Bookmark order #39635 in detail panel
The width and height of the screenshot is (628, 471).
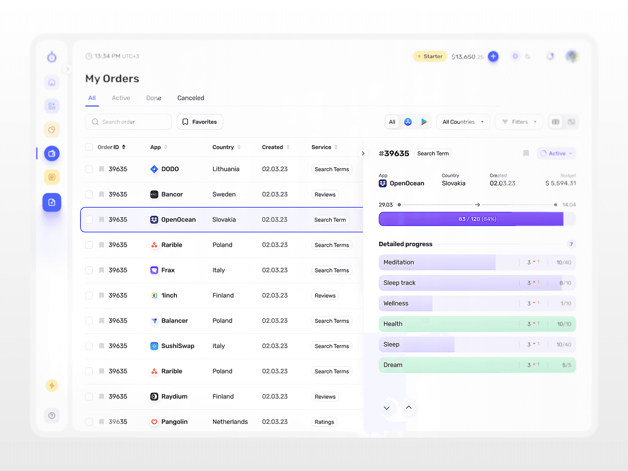(526, 153)
